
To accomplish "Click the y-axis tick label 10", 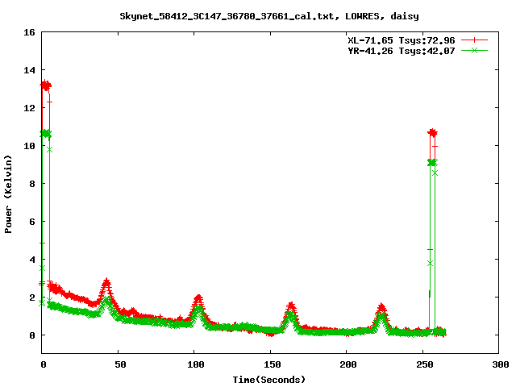I will tap(29, 146).
